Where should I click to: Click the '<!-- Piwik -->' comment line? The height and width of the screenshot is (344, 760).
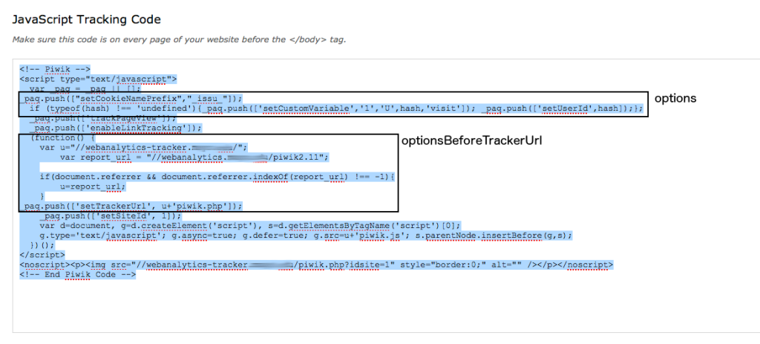point(55,69)
